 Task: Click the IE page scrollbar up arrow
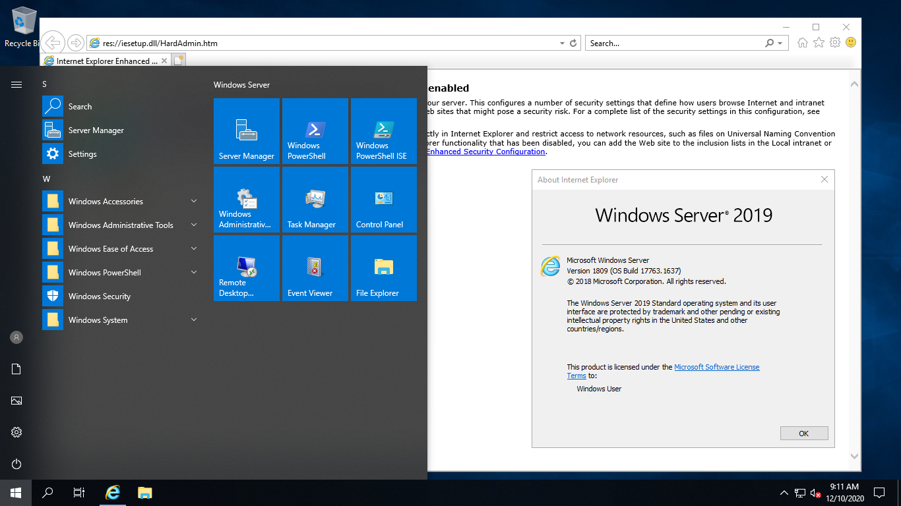click(855, 84)
